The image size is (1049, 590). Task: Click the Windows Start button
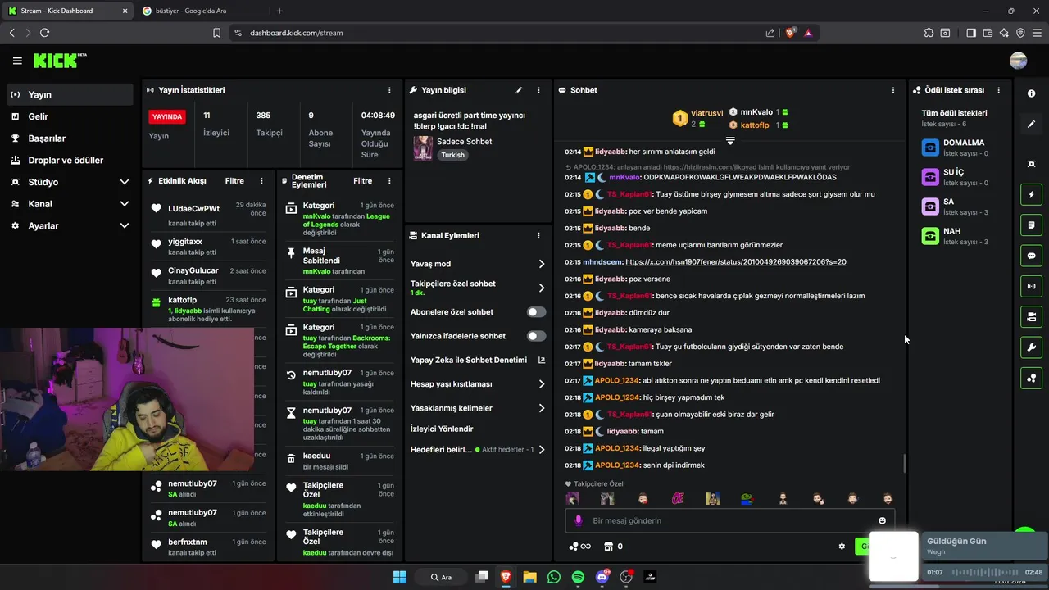[x=399, y=577]
